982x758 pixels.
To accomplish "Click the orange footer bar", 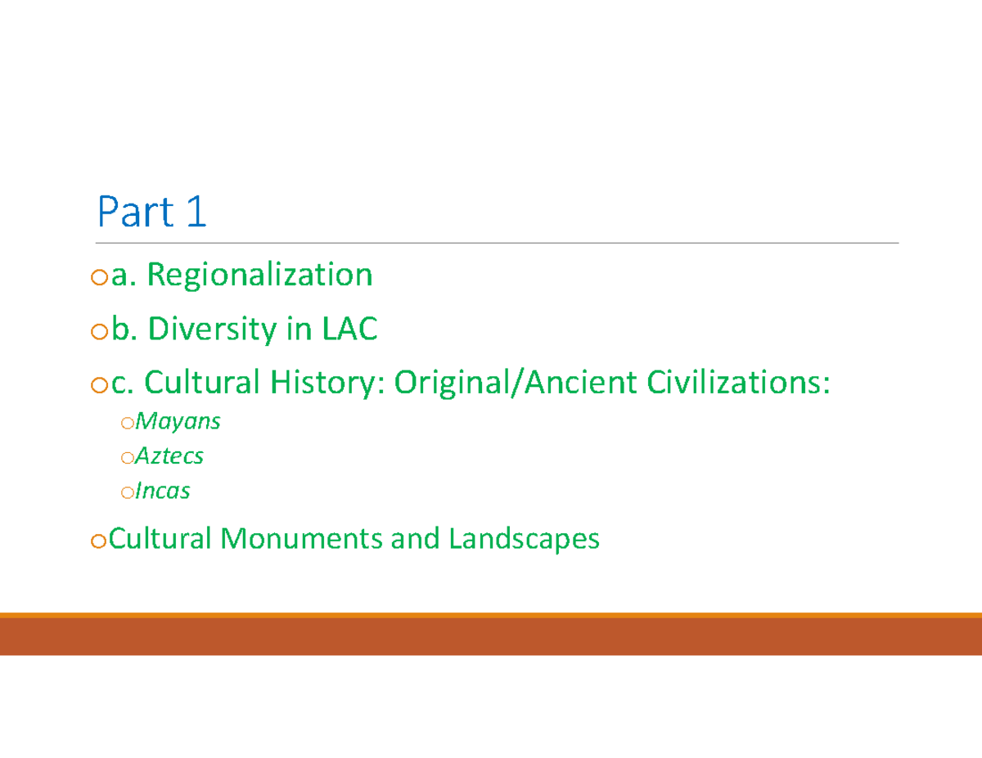I will click(491, 634).
